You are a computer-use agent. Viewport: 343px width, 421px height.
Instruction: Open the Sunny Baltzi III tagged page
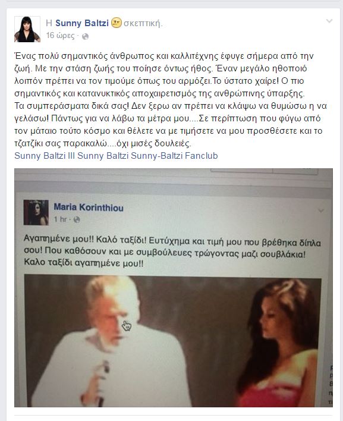45,156
